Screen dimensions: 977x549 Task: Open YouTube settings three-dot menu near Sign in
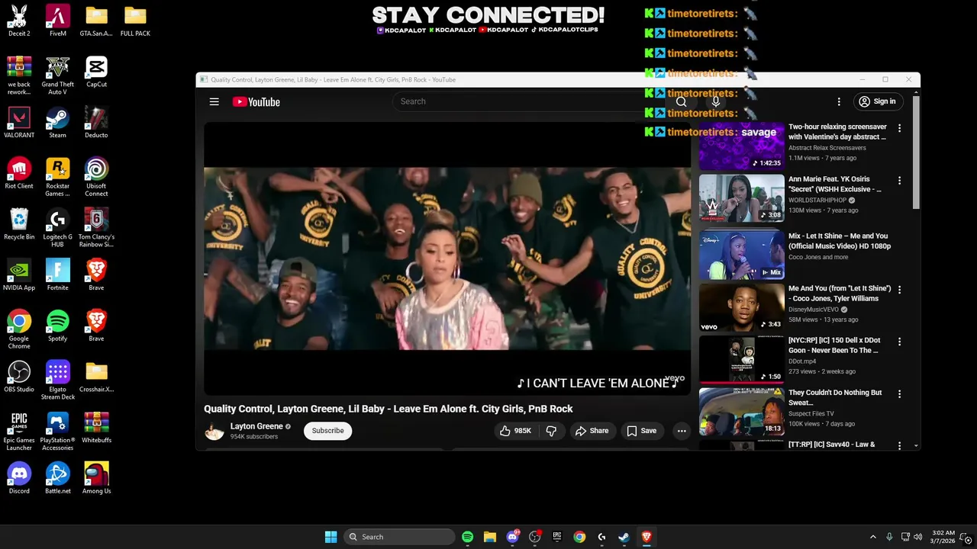click(x=839, y=101)
